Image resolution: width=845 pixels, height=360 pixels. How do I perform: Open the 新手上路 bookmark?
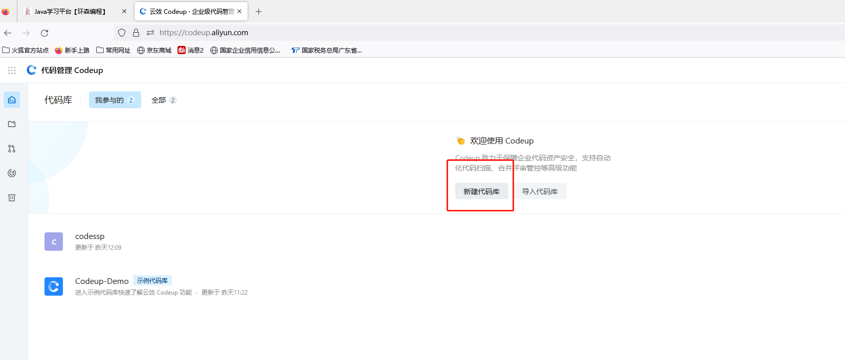click(72, 50)
